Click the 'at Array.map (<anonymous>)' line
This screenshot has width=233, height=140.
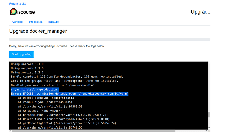coord(40,111)
